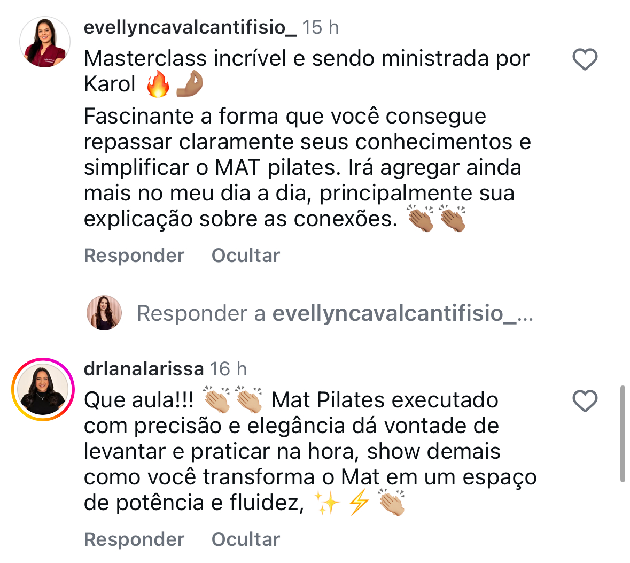Viewport: 630px width, 563px height.
Task: Tap the lightning bolt emoji in drlanalarissa's comment
Action: 359,502
